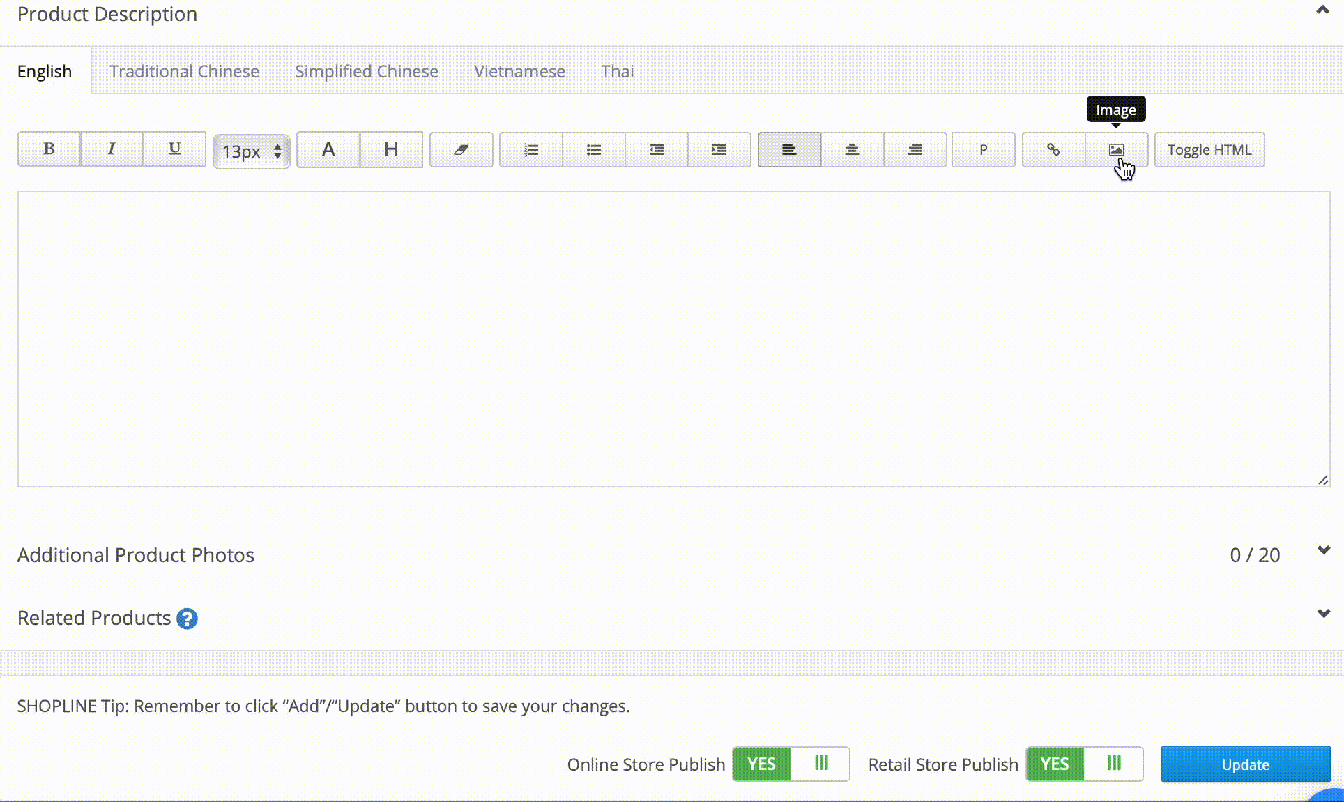Image resolution: width=1344 pixels, height=802 pixels.
Task: Toggle underline formatting
Action: click(x=174, y=149)
